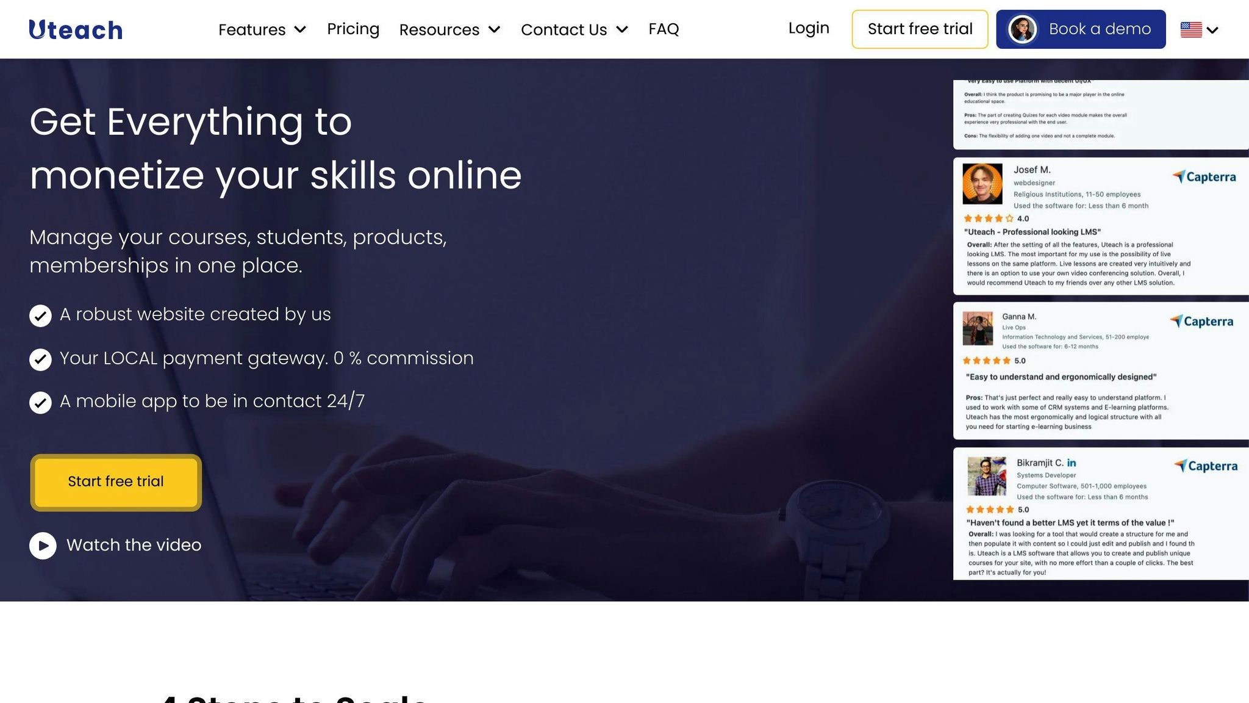This screenshot has height=703, width=1249.
Task: Click "Easy to understand and ergonomically designed" title
Action: pyautogui.click(x=1061, y=377)
